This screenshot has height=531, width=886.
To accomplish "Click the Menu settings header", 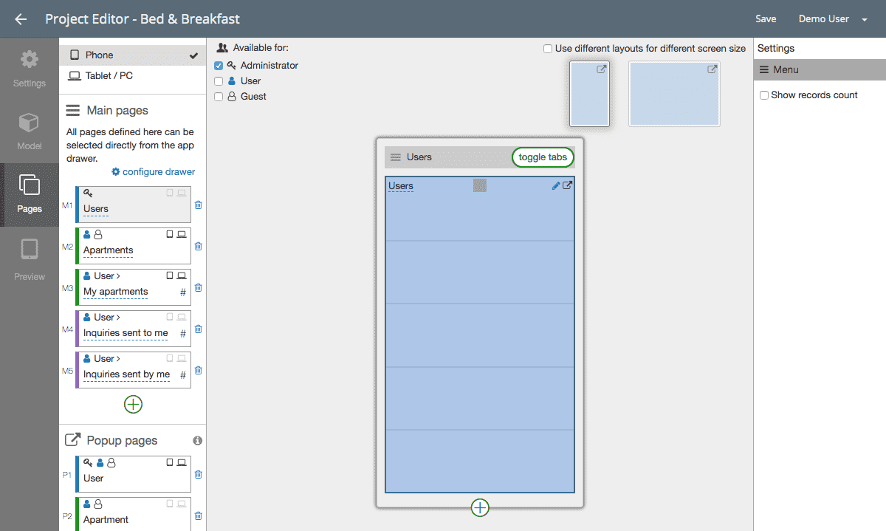I will click(820, 69).
